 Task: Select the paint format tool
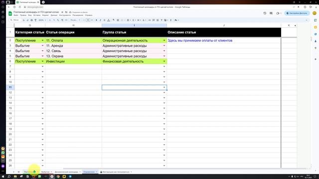(35, 20)
